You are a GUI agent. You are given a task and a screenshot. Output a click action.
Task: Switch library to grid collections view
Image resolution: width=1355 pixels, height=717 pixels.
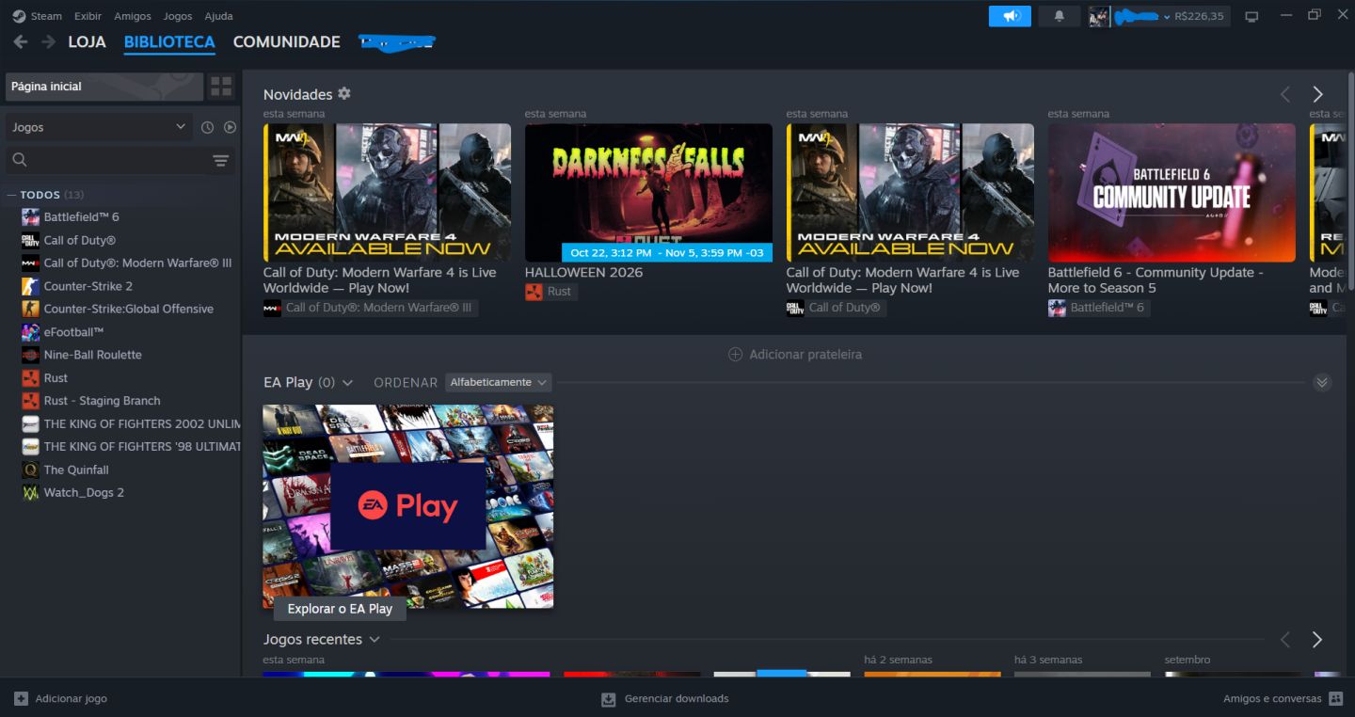[x=221, y=87]
